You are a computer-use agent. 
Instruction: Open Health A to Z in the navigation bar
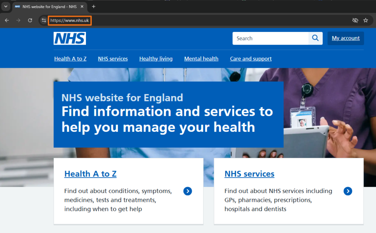70,59
